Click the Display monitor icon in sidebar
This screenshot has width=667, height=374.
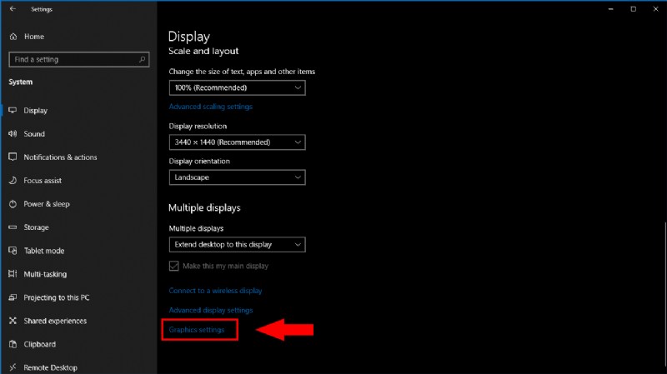point(13,111)
